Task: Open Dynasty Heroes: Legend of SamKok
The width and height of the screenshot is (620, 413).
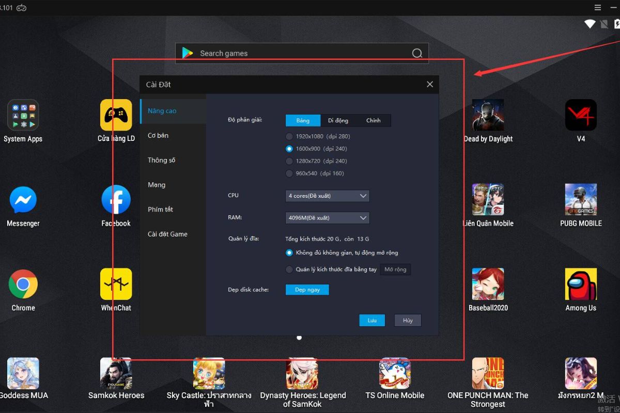Action: click(302, 373)
